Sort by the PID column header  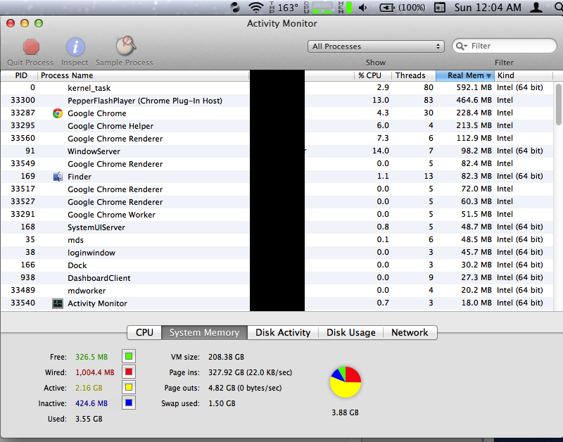tap(20, 75)
